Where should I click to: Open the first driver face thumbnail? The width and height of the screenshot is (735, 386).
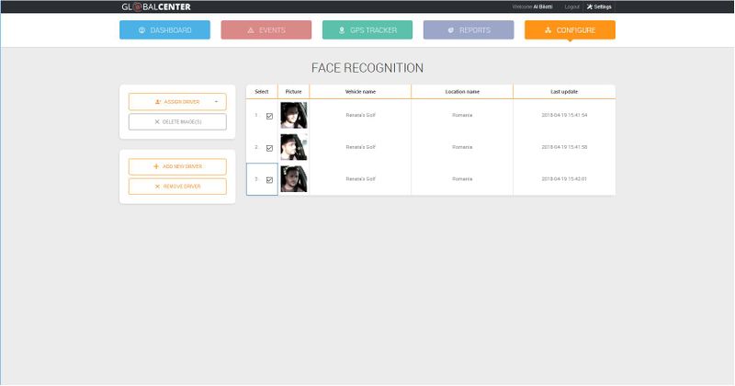[x=293, y=116]
